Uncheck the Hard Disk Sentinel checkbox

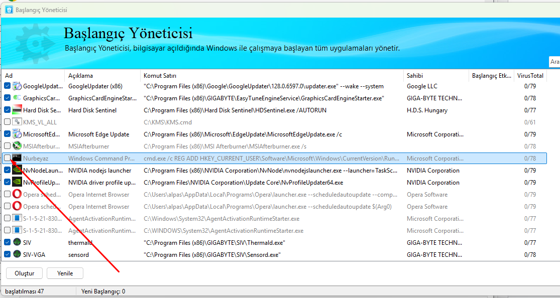7,110
